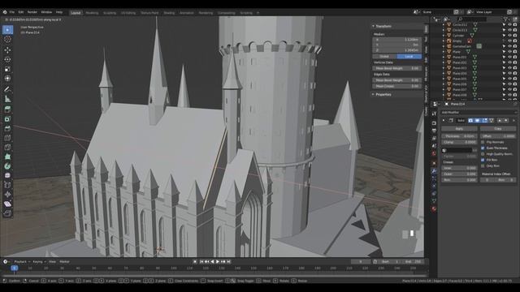Toggle Solidify modifier viewport display
The width and height of the screenshot is (520, 292).
(x=478, y=121)
